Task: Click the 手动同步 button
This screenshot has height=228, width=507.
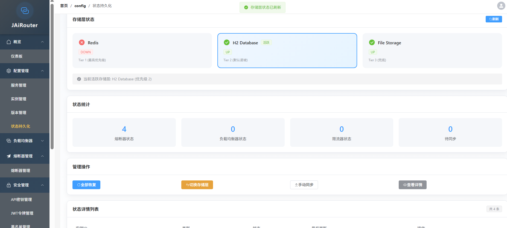Action: pos(304,185)
